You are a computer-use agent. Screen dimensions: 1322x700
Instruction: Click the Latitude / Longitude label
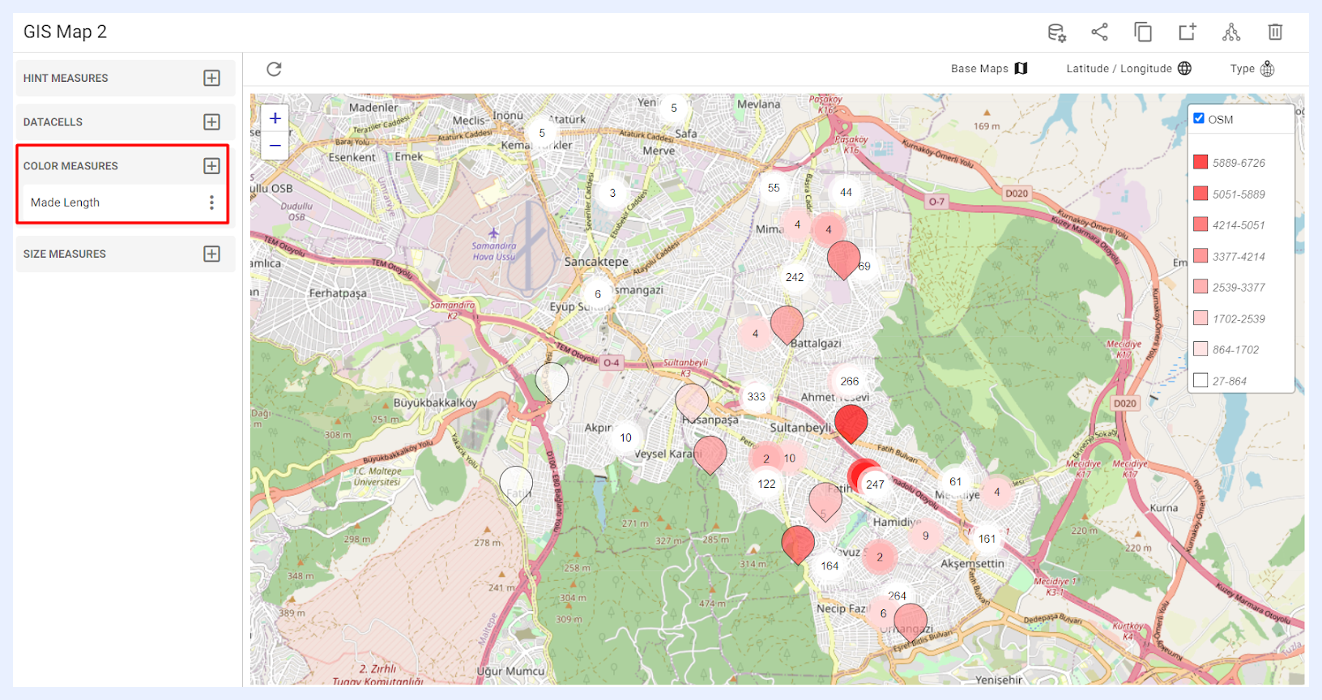coord(1119,69)
